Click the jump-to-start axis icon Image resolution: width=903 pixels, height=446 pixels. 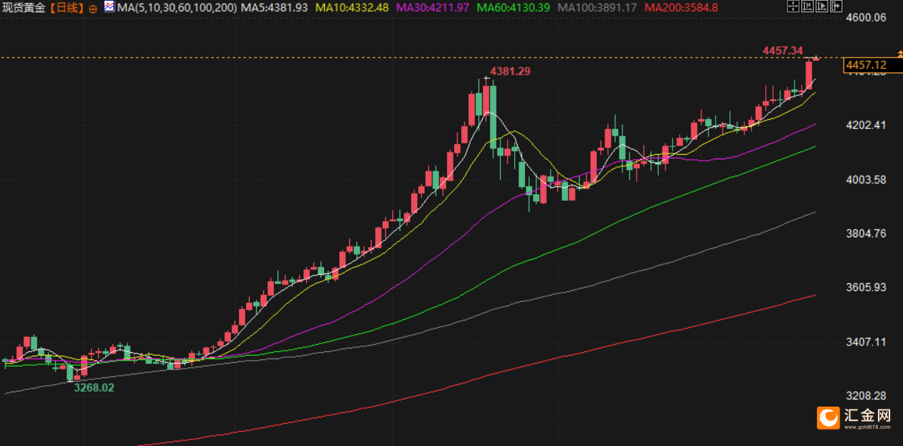[808, 6]
